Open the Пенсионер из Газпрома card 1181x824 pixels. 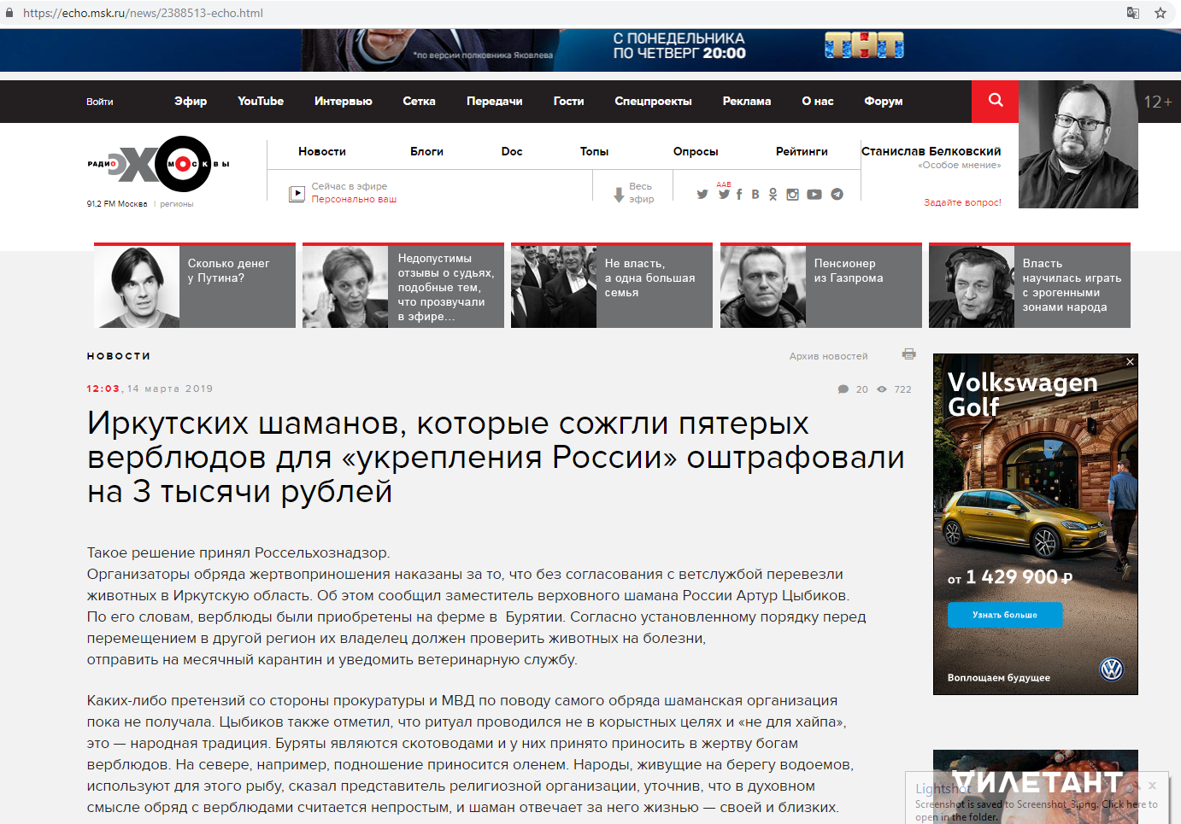(x=821, y=286)
